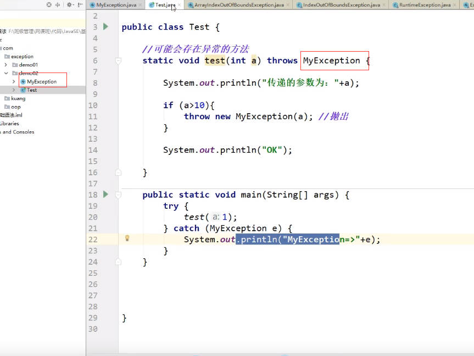Close the ArrayIndexOutOfBoundsException.java tab
The image size is (474, 356).
(288, 5)
